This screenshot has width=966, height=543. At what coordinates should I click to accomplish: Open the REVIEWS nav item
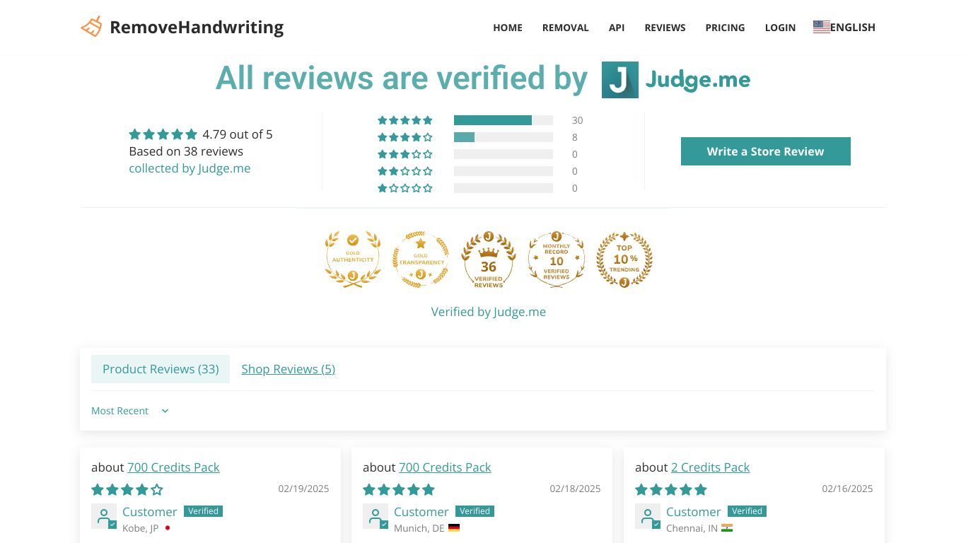click(665, 28)
